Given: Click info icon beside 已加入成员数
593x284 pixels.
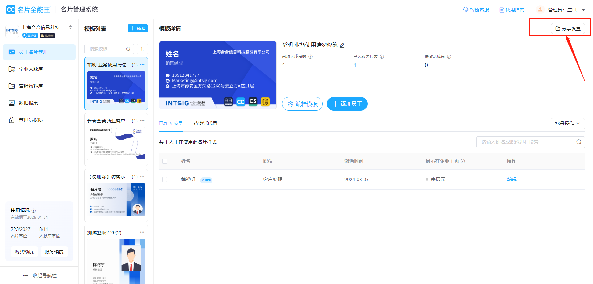Looking at the screenshot, I should pos(310,57).
